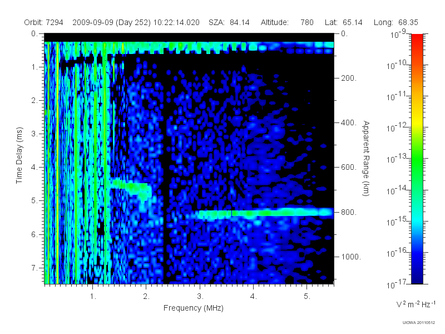Click the Long: 68.35 value
Viewport: 445px width, 334px height.
click(x=396, y=22)
